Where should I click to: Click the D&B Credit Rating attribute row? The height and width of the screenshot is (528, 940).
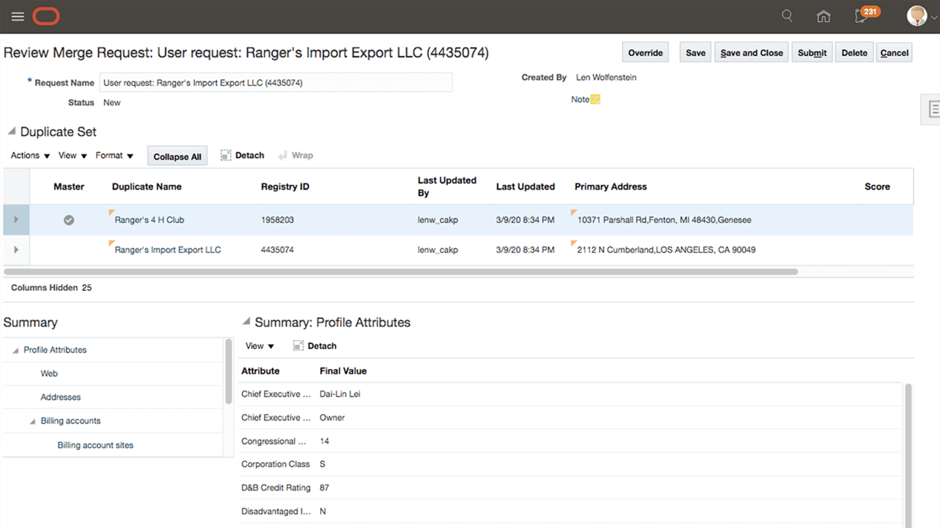[570, 488]
